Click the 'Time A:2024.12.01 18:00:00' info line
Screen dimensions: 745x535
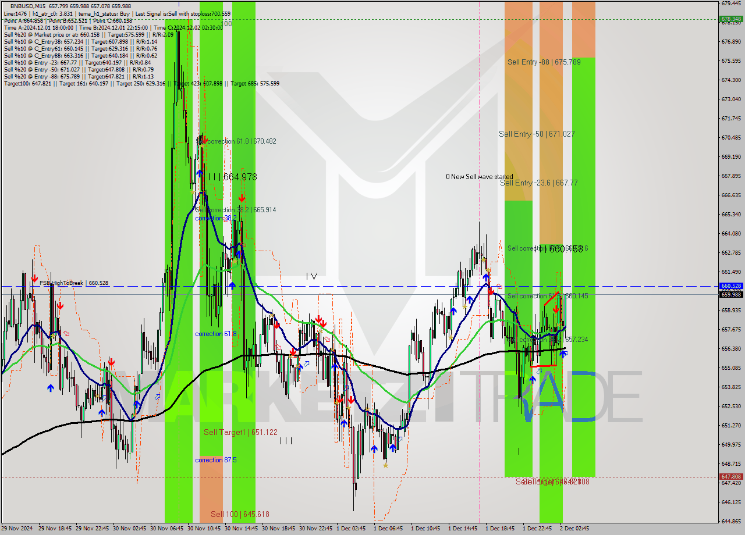click(113, 28)
